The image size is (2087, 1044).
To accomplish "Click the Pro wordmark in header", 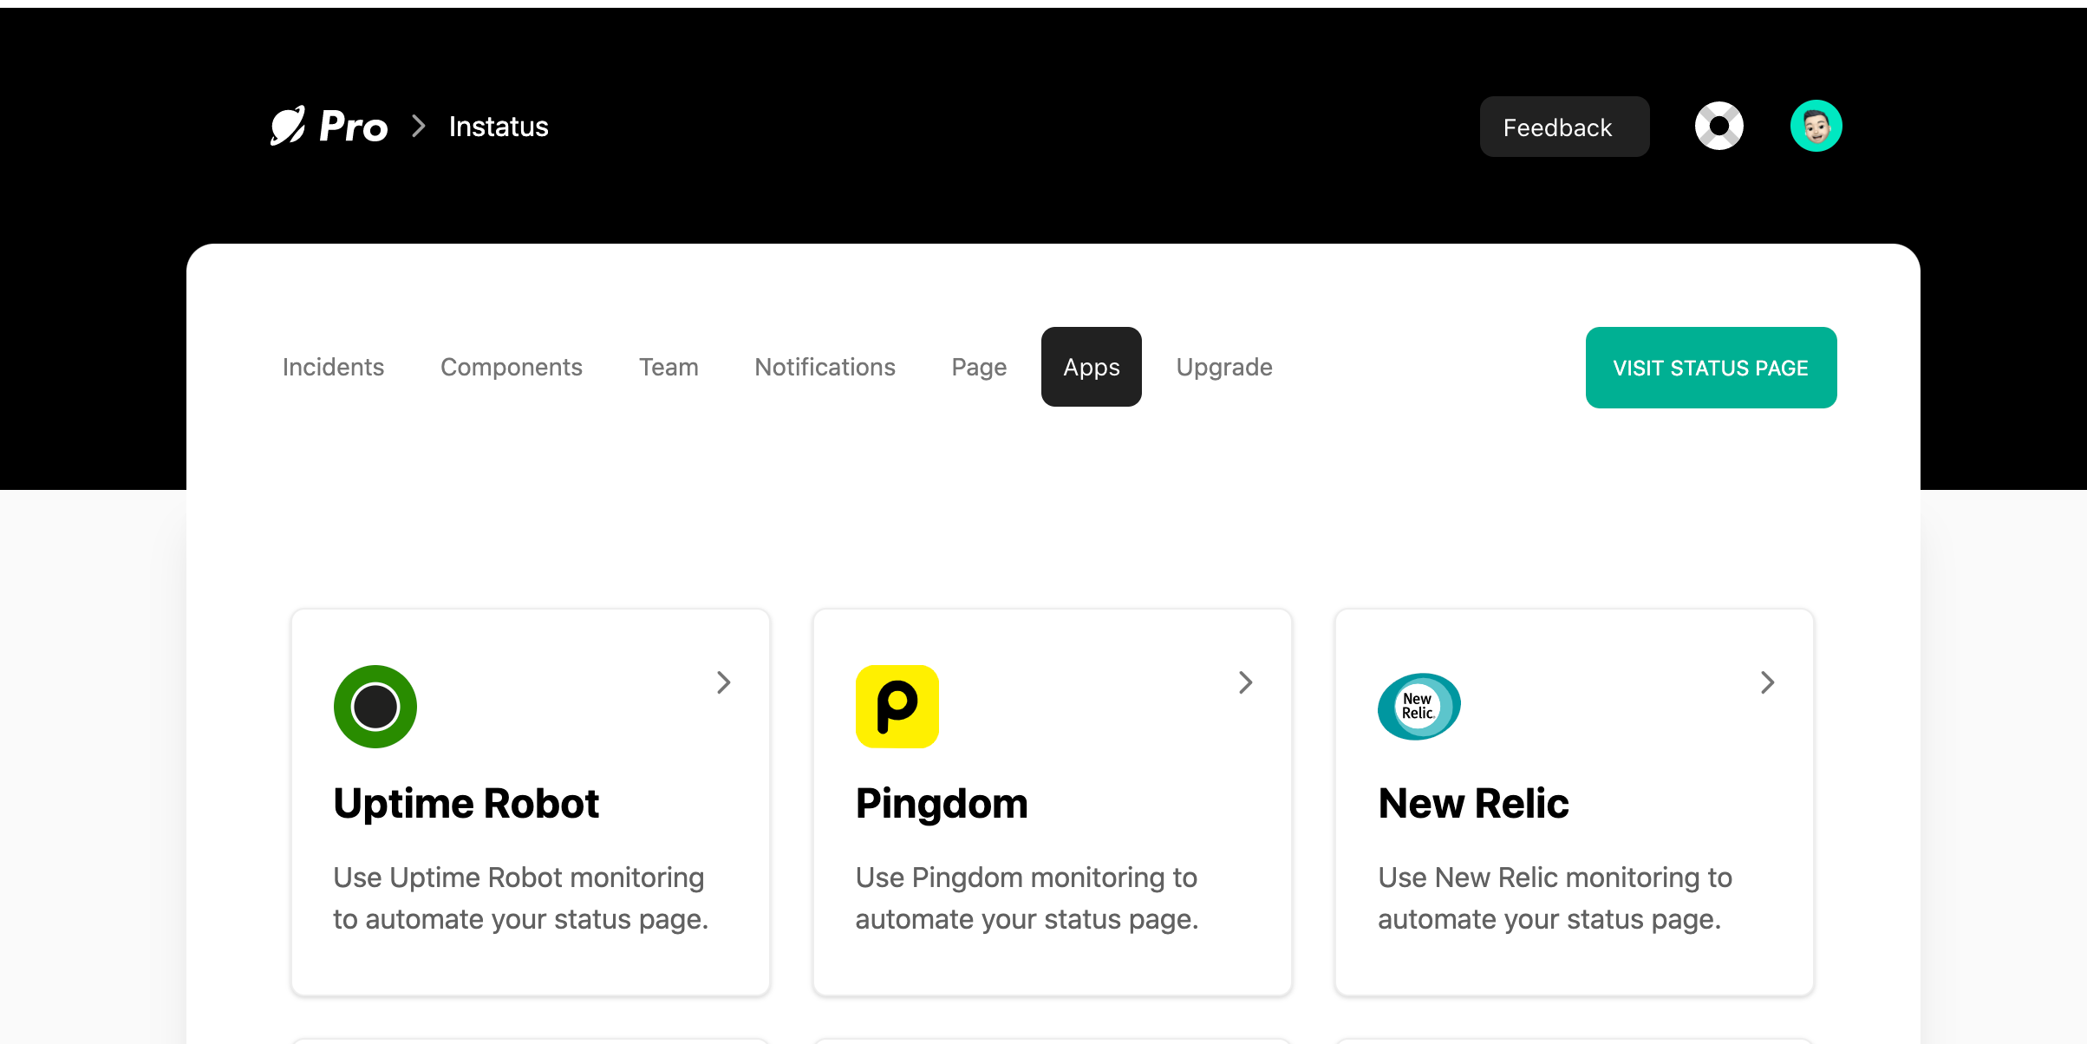I will click(353, 127).
